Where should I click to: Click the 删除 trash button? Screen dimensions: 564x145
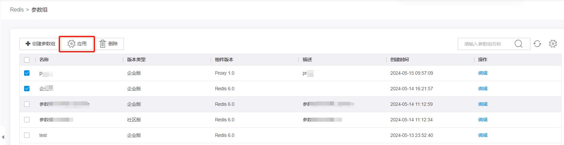pyautogui.click(x=109, y=44)
